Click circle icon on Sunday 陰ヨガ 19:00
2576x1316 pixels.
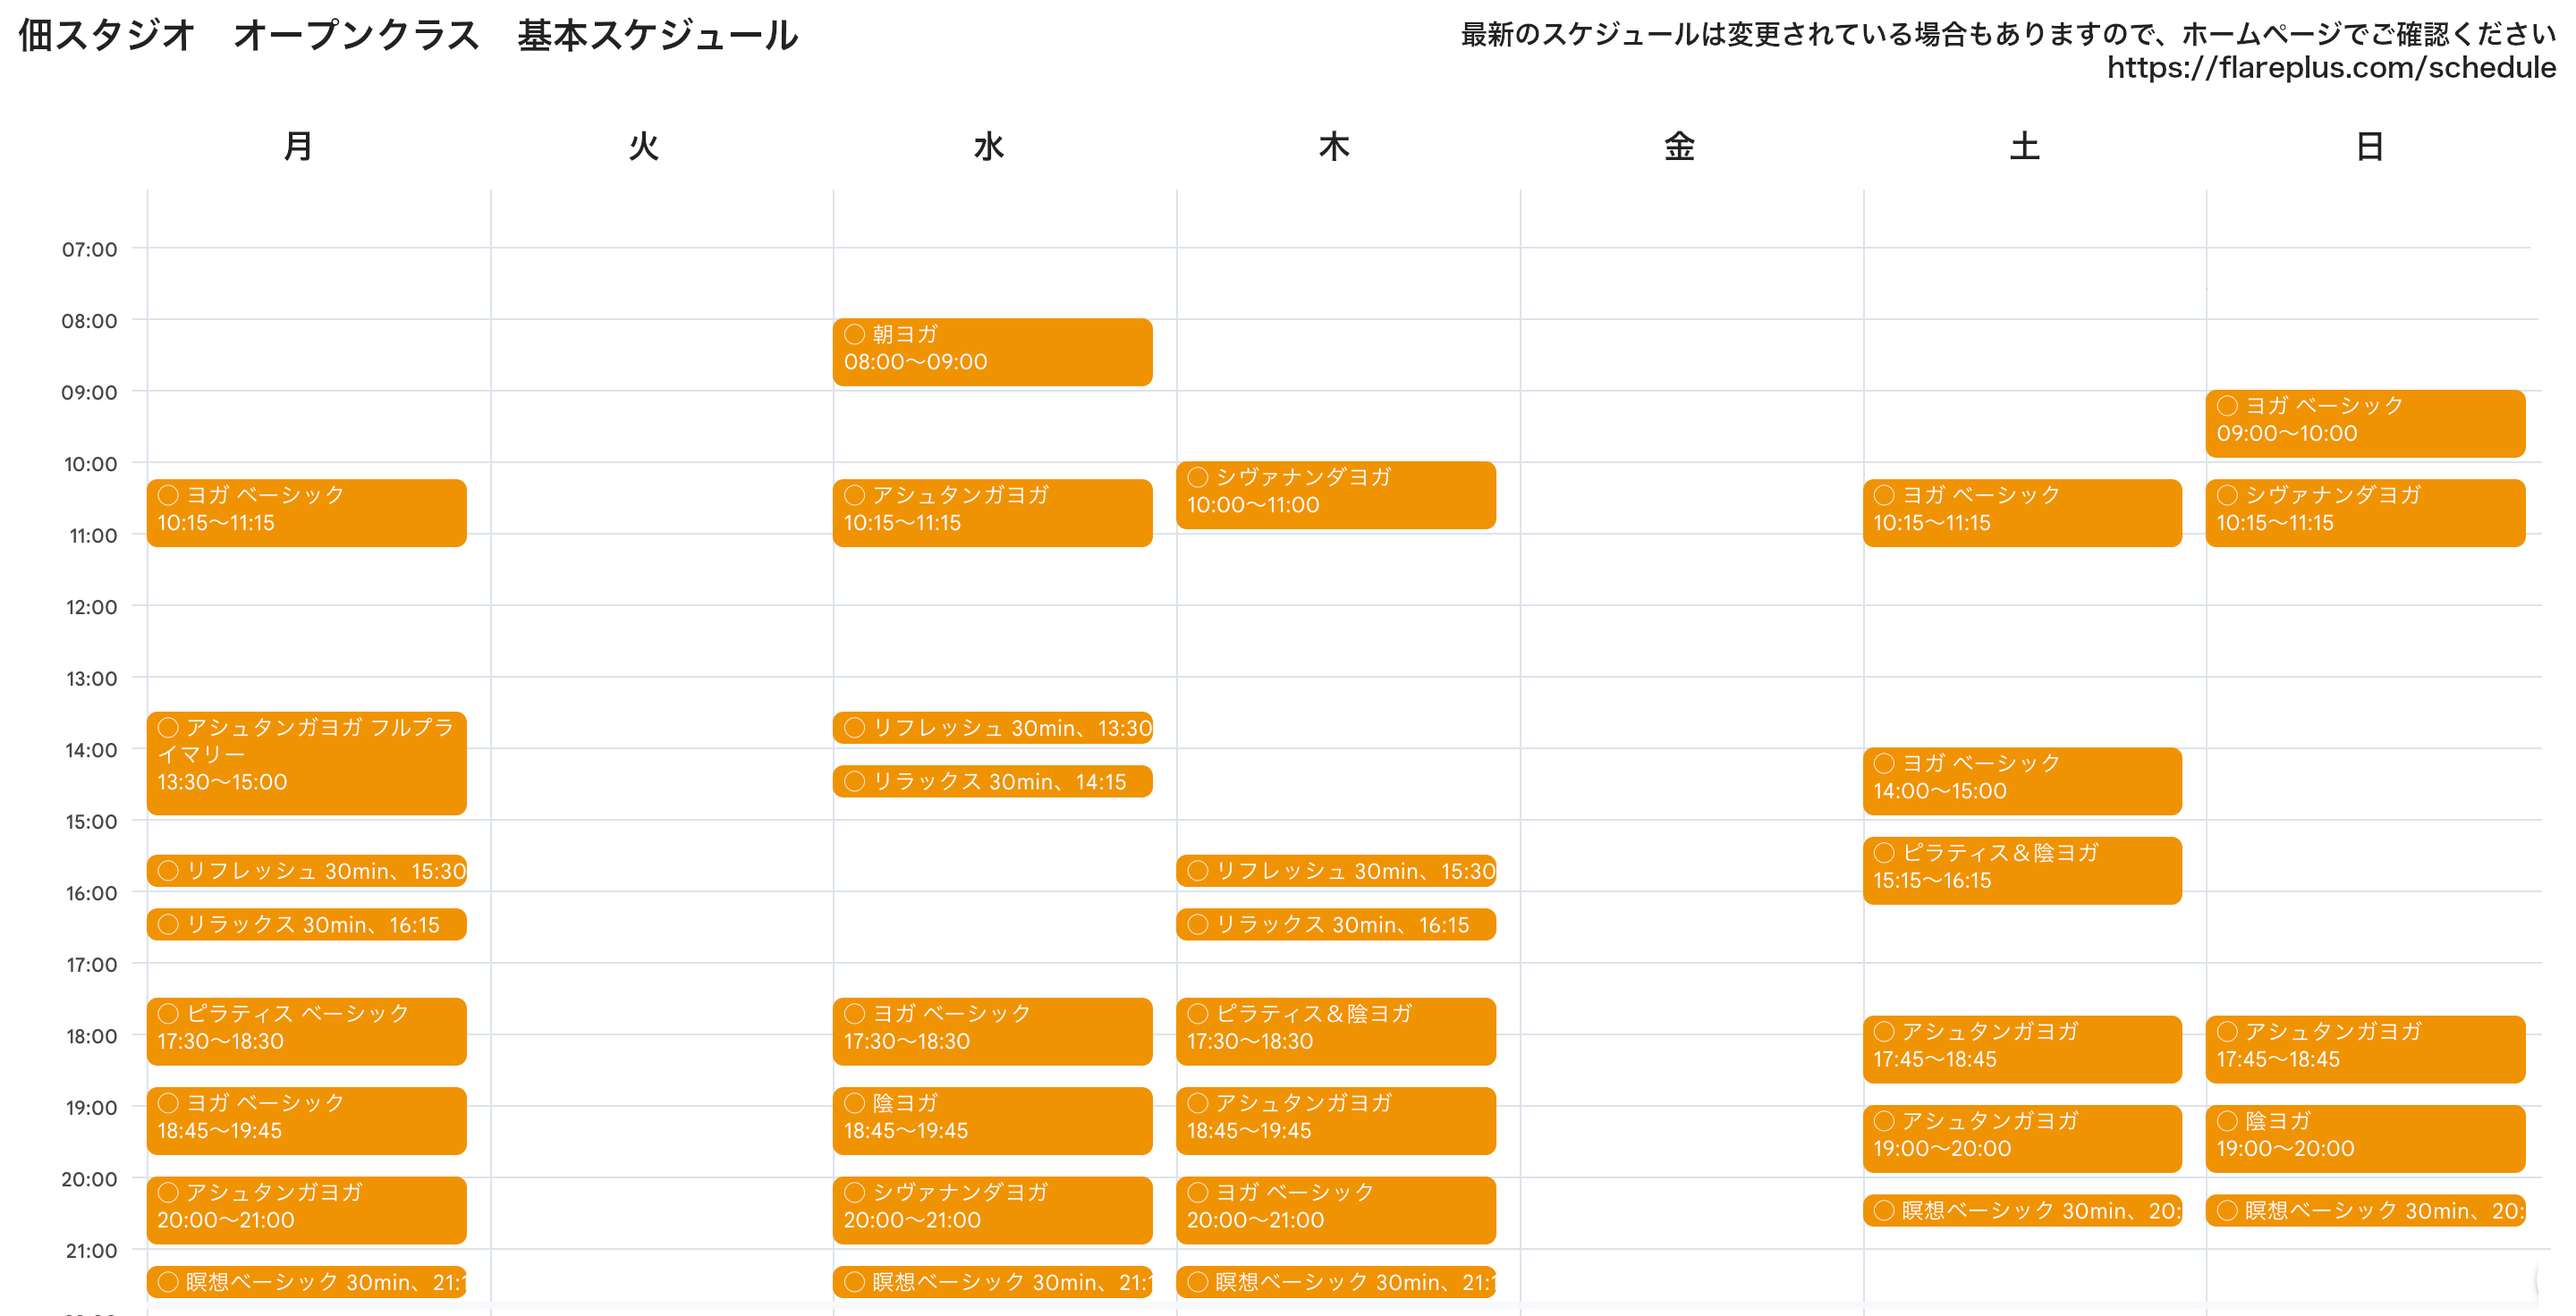coord(2227,1120)
